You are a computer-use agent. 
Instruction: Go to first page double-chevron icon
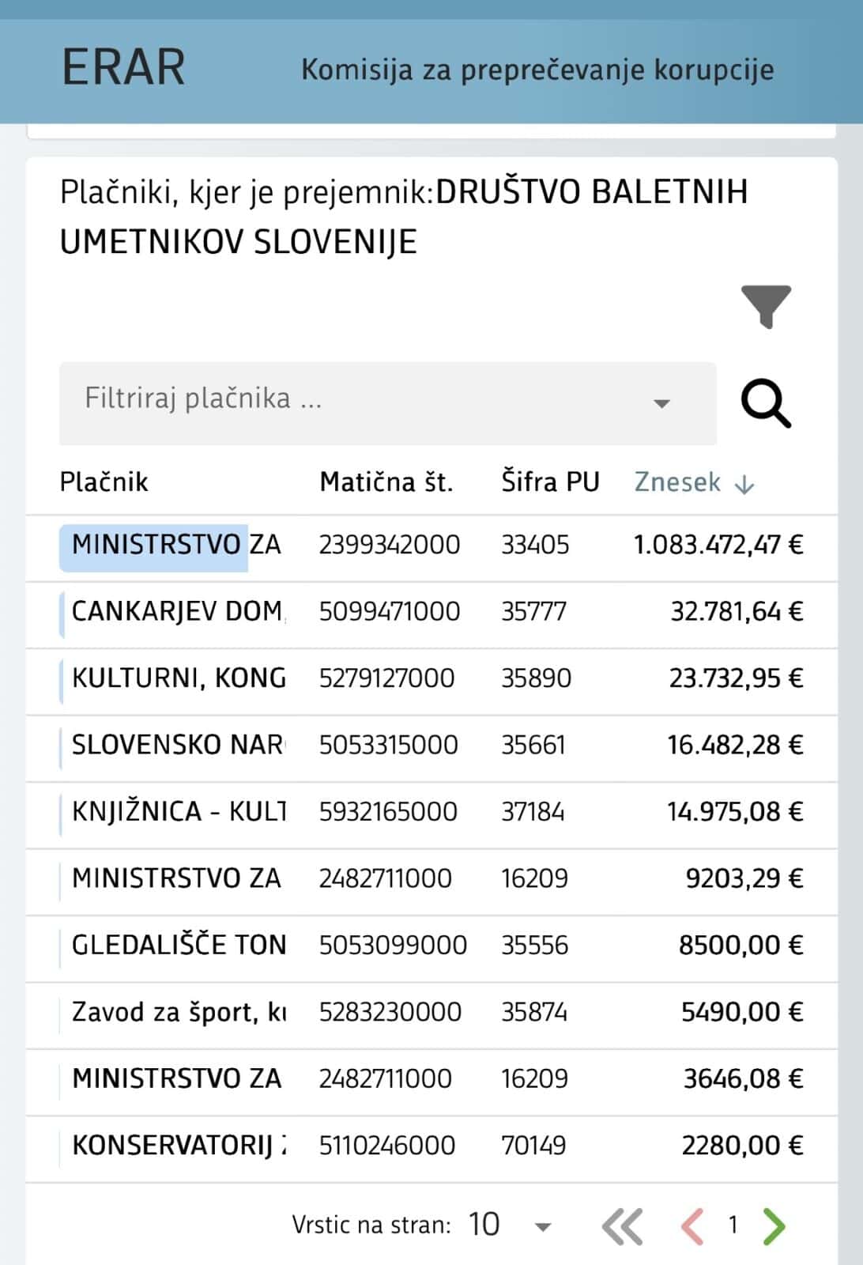tap(622, 1226)
